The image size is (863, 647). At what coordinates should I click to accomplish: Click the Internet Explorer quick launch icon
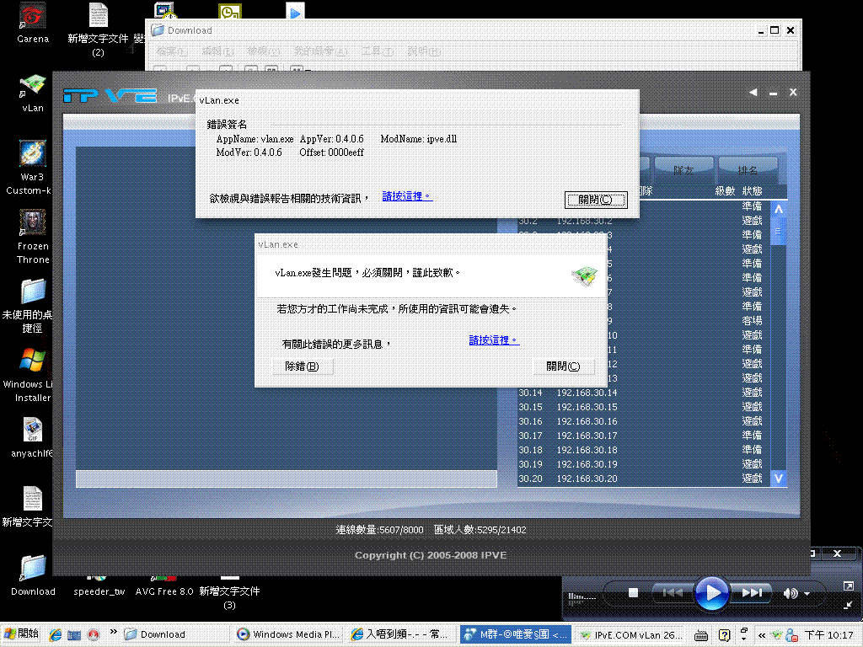tap(56, 634)
